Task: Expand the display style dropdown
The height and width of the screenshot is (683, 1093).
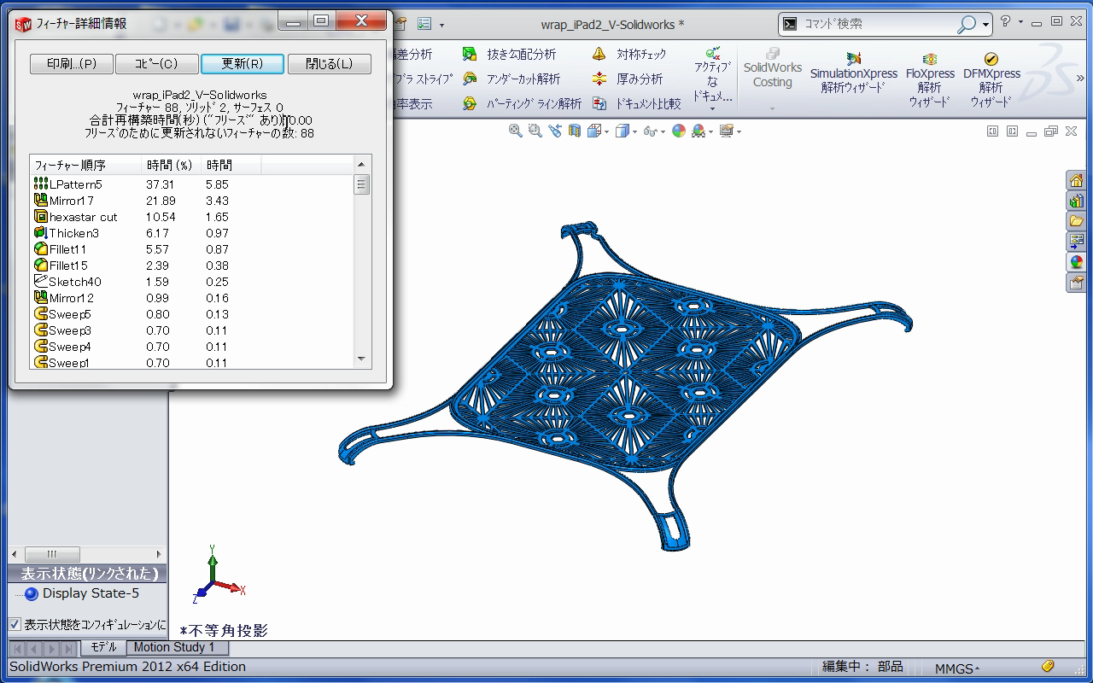Action: click(636, 131)
